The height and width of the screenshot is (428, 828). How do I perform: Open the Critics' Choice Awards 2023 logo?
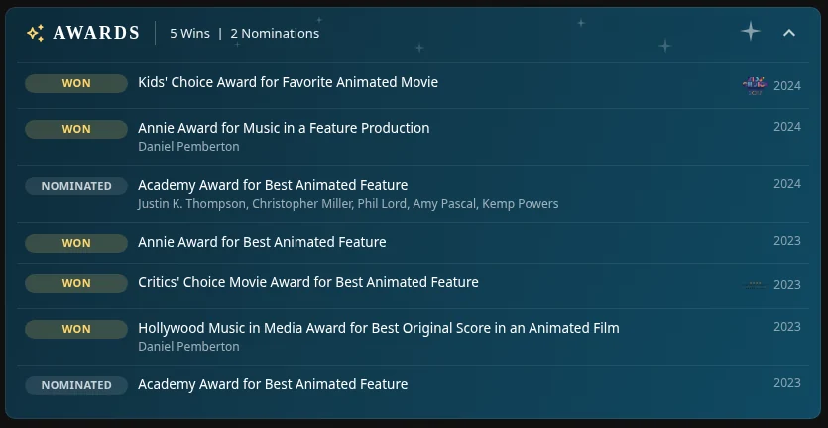pyautogui.click(x=754, y=285)
